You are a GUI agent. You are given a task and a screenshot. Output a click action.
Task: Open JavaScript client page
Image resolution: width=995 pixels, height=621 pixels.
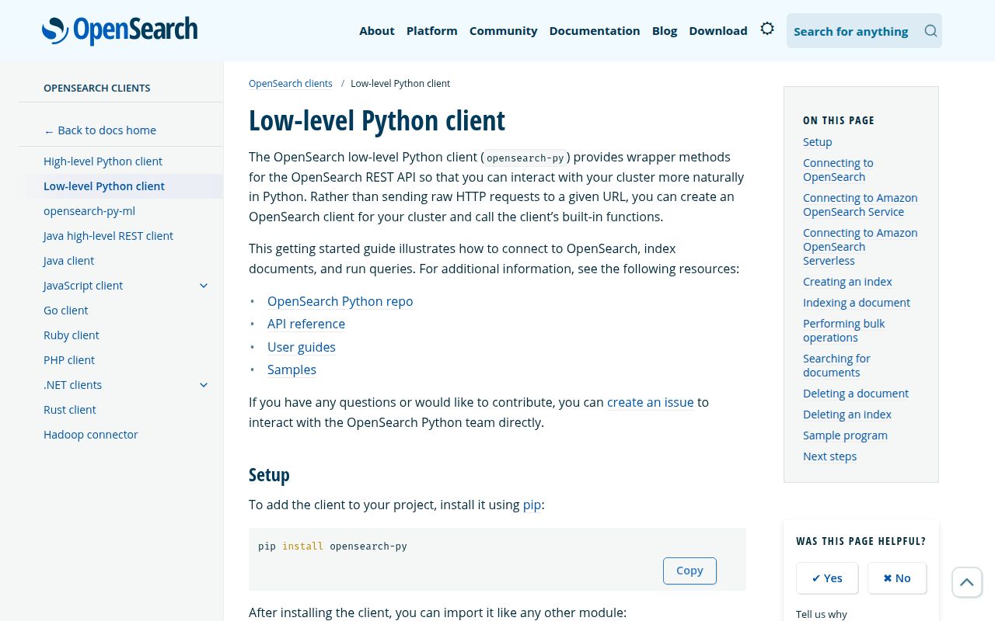click(x=83, y=286)
